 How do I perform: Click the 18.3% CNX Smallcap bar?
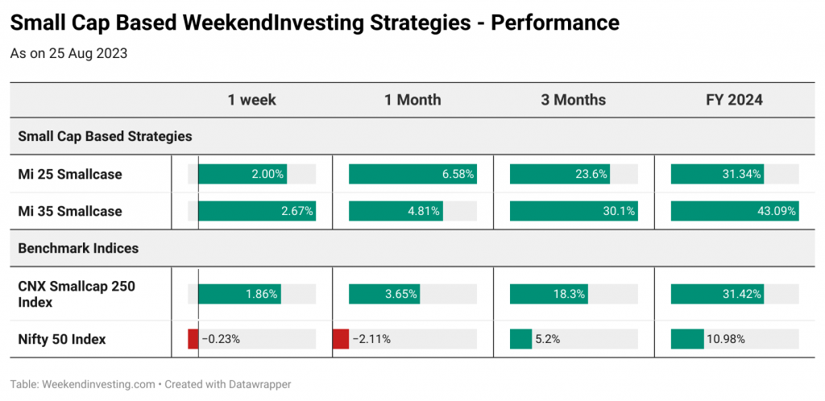549,295
